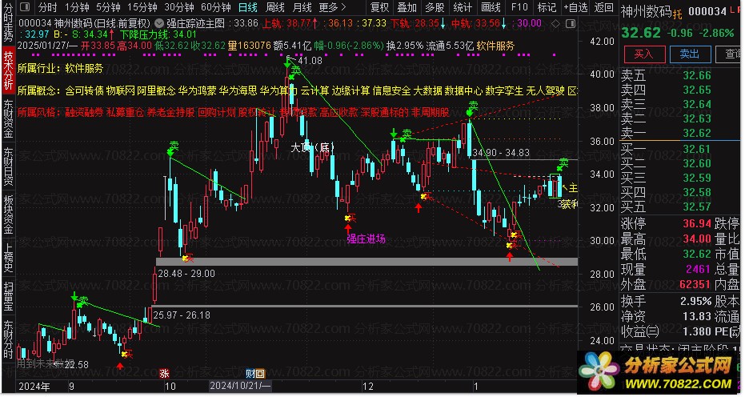Click the 41.08 peak price label
745x397 pixels.
coord(310,60)
